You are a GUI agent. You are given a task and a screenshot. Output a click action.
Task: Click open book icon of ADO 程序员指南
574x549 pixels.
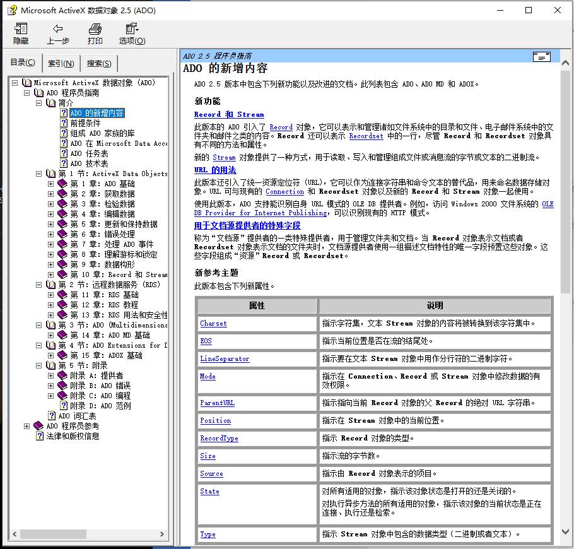tap(39, 93)
